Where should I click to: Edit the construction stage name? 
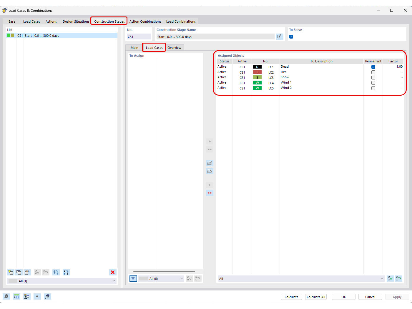tap(280, 36)
